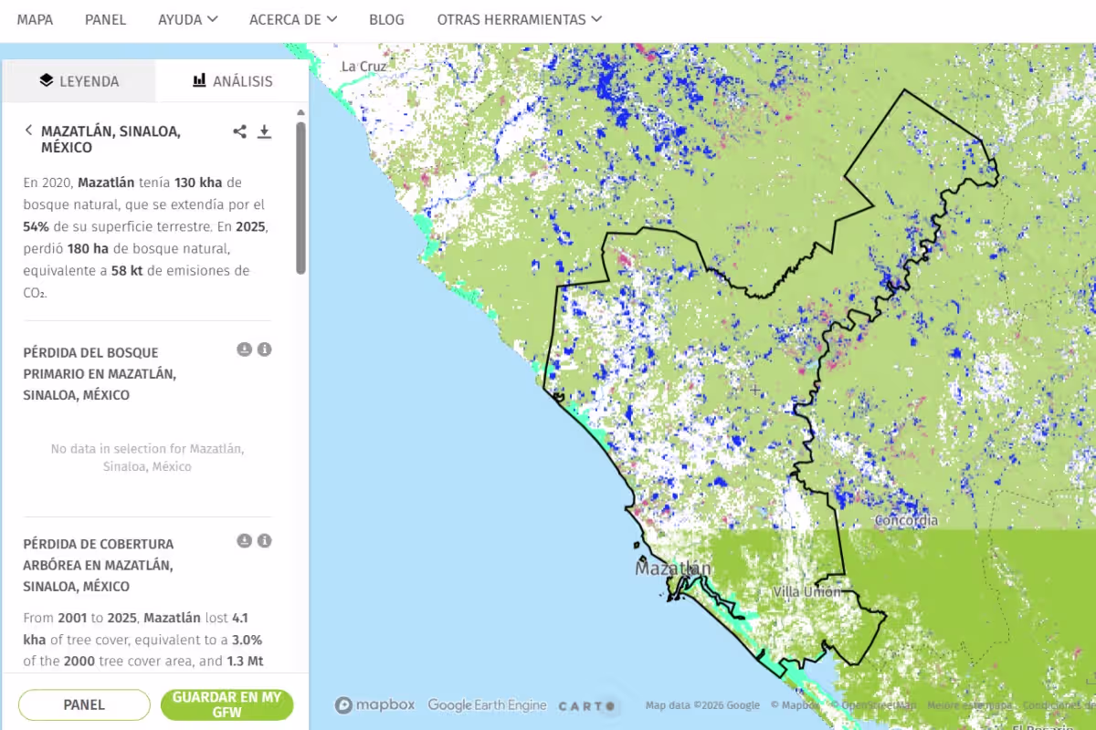Click the 'PÉRDIDA DEL BOSQUE PRIMARIO' widget title

100,374
